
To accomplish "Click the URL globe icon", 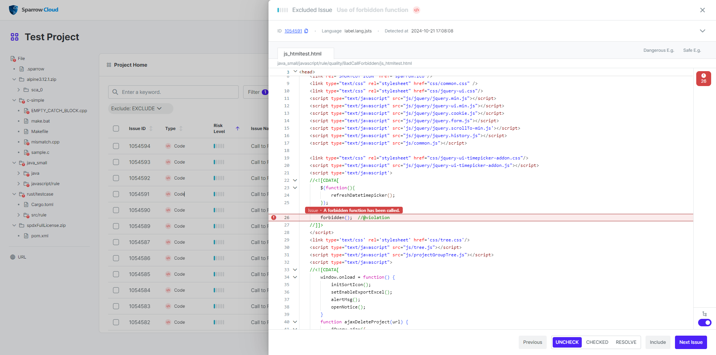I will pos(13,257).
